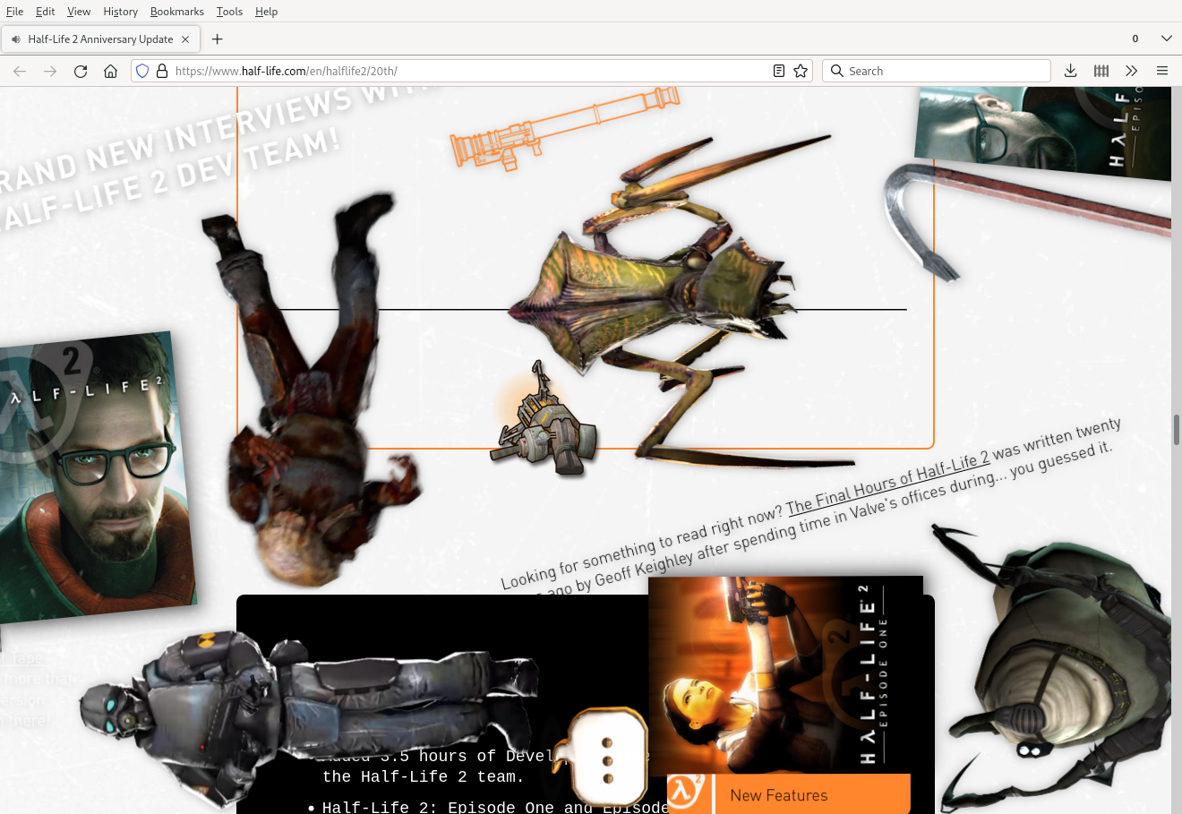Mute the tab's playing audio icon
The height and width of the screenshot is (814, 1182).
(x=16, y=39)
